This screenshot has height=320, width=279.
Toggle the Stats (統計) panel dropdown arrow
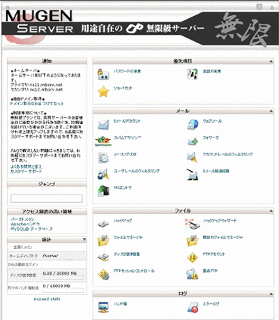(84, 239)
